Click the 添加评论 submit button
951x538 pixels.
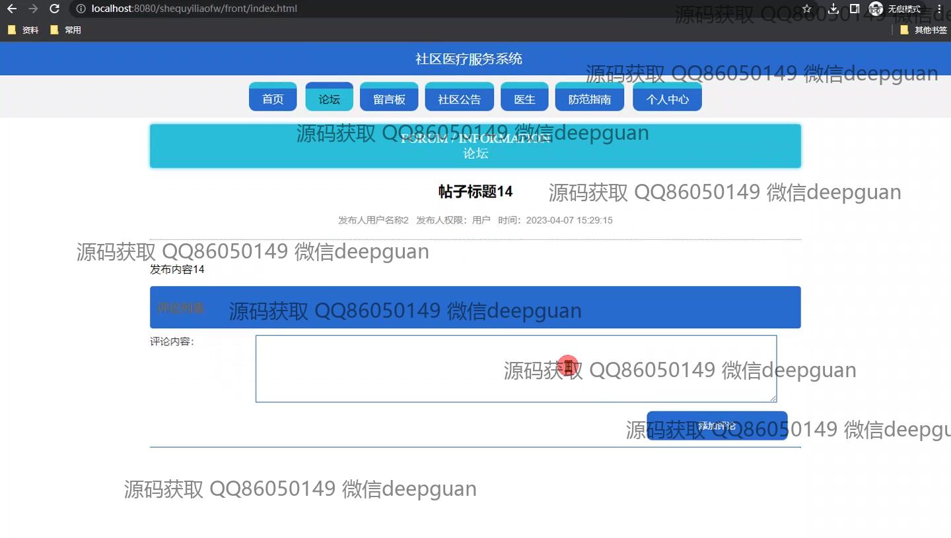point(717,425)
